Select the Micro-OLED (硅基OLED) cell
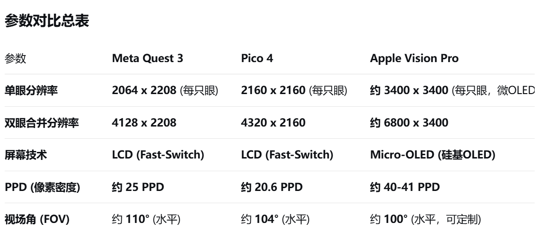The image size is (537, 230). point(433,155)
